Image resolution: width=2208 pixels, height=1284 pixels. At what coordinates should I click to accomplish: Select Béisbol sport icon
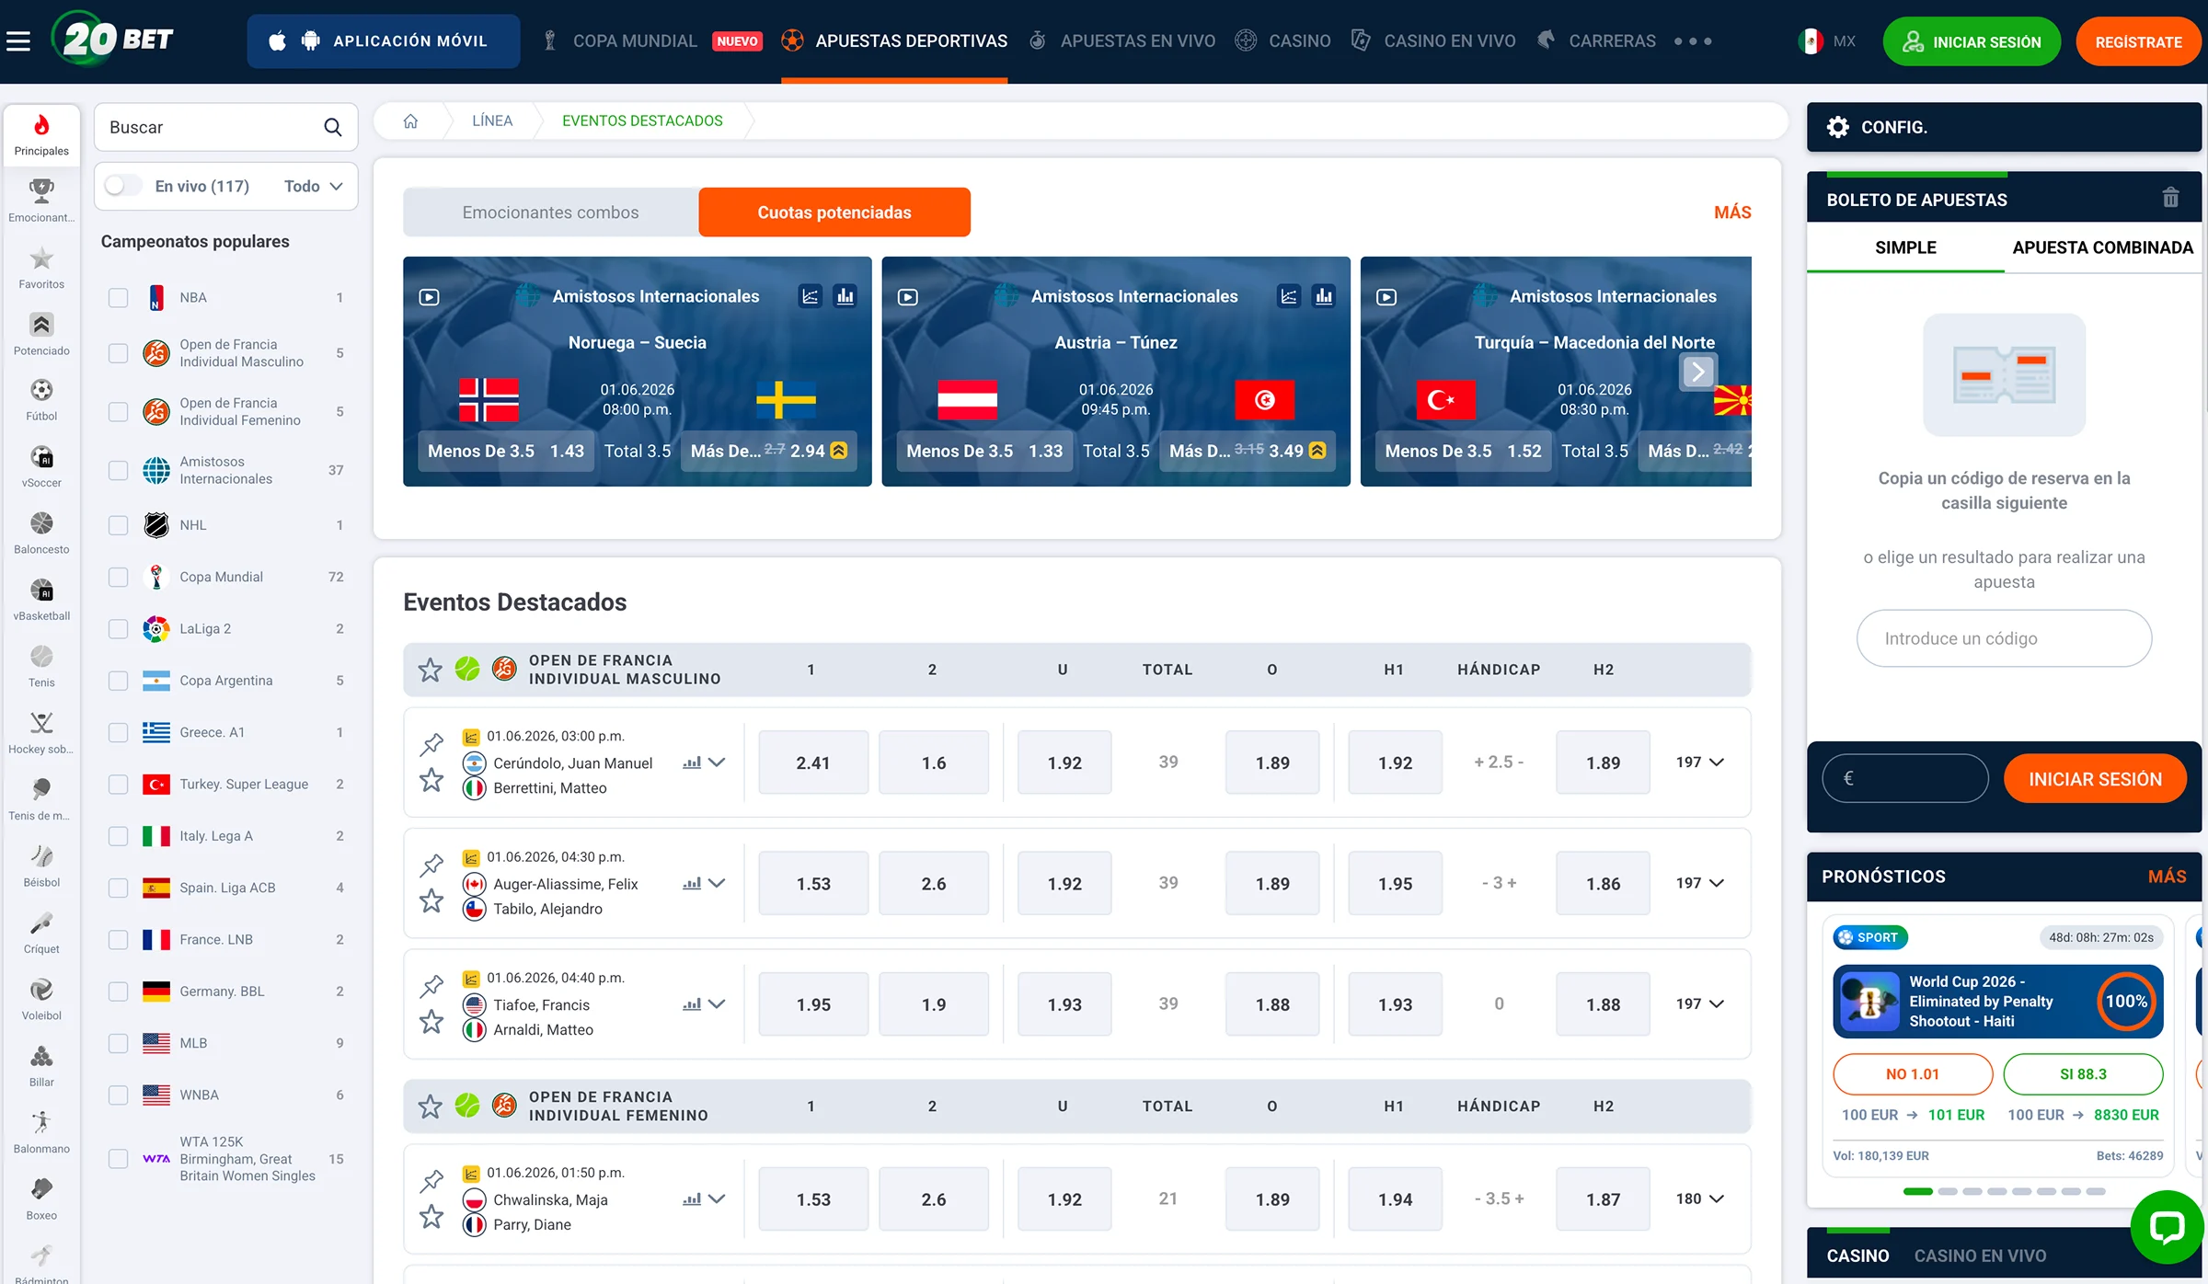click(x=41, y=866)
